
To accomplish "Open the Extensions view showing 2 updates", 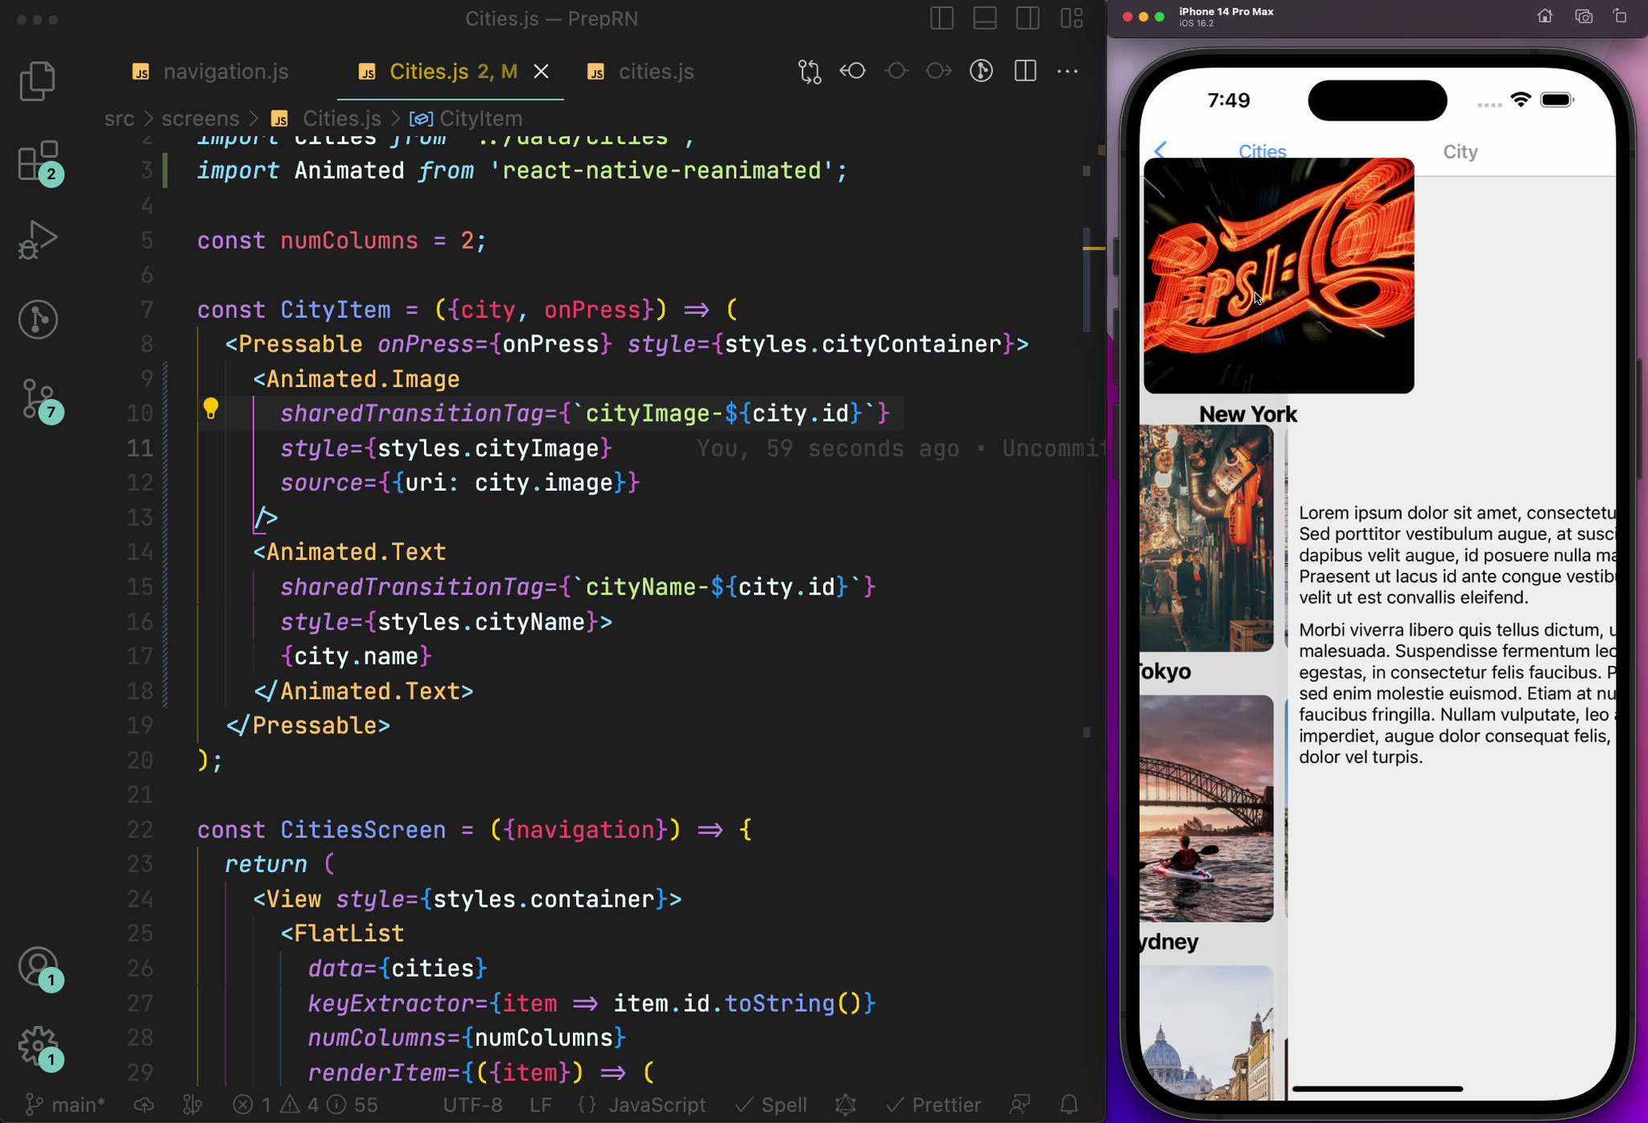I will point(38,162).
